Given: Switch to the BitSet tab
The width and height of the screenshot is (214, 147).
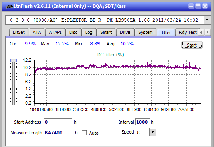Looking at the screenshot, I should coord(19,32).
